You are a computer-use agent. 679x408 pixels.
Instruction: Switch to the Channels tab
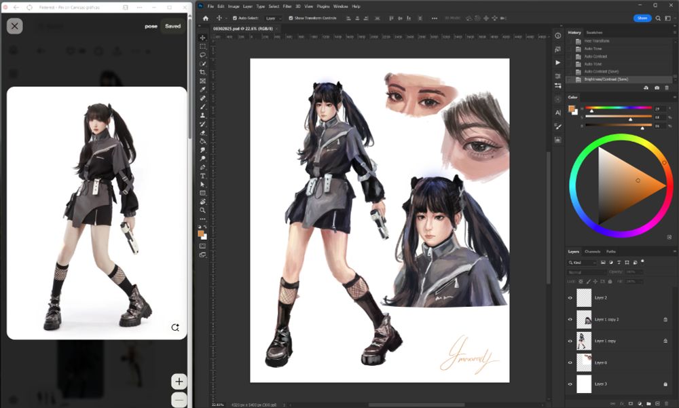592,251
